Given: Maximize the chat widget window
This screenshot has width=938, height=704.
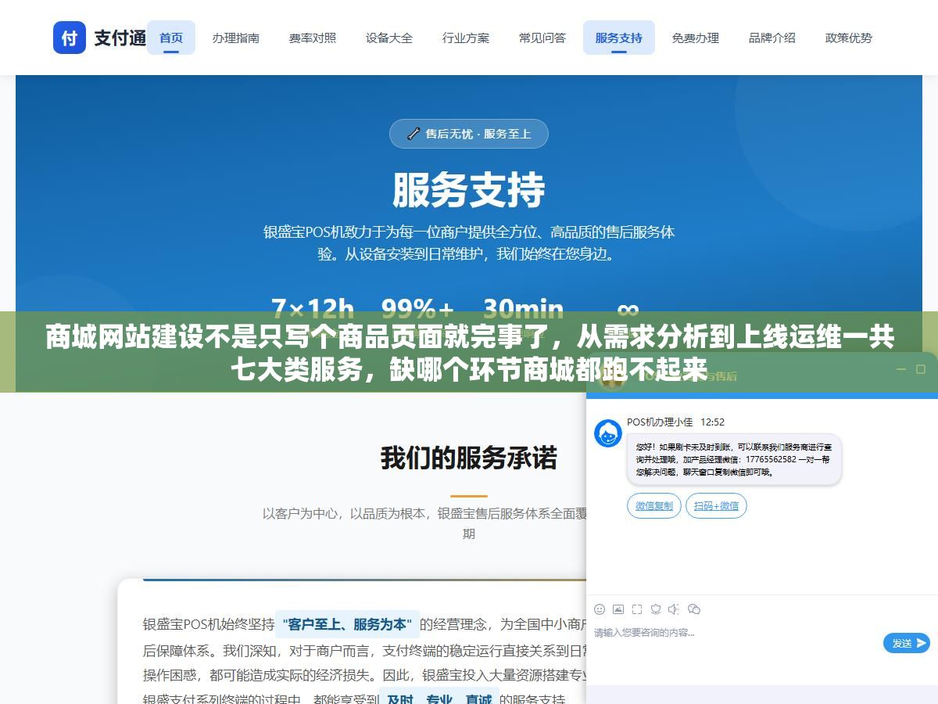Looking at the screenshot, I should coord(920,369).
